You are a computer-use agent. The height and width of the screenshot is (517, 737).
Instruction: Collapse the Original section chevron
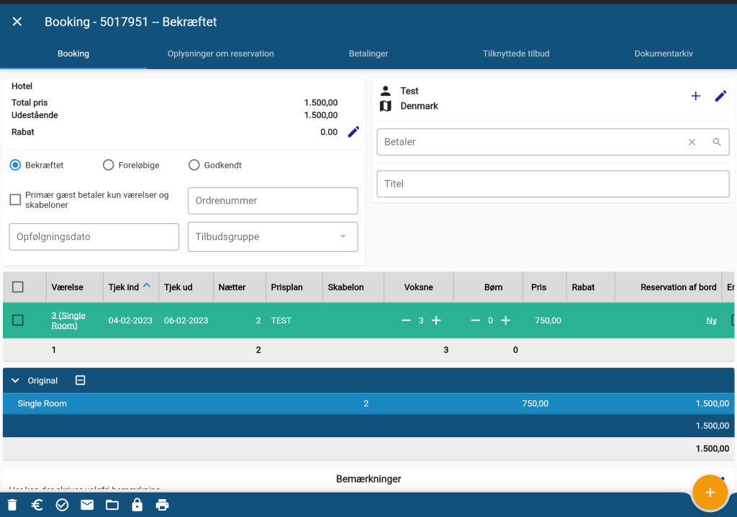(16, 380)
